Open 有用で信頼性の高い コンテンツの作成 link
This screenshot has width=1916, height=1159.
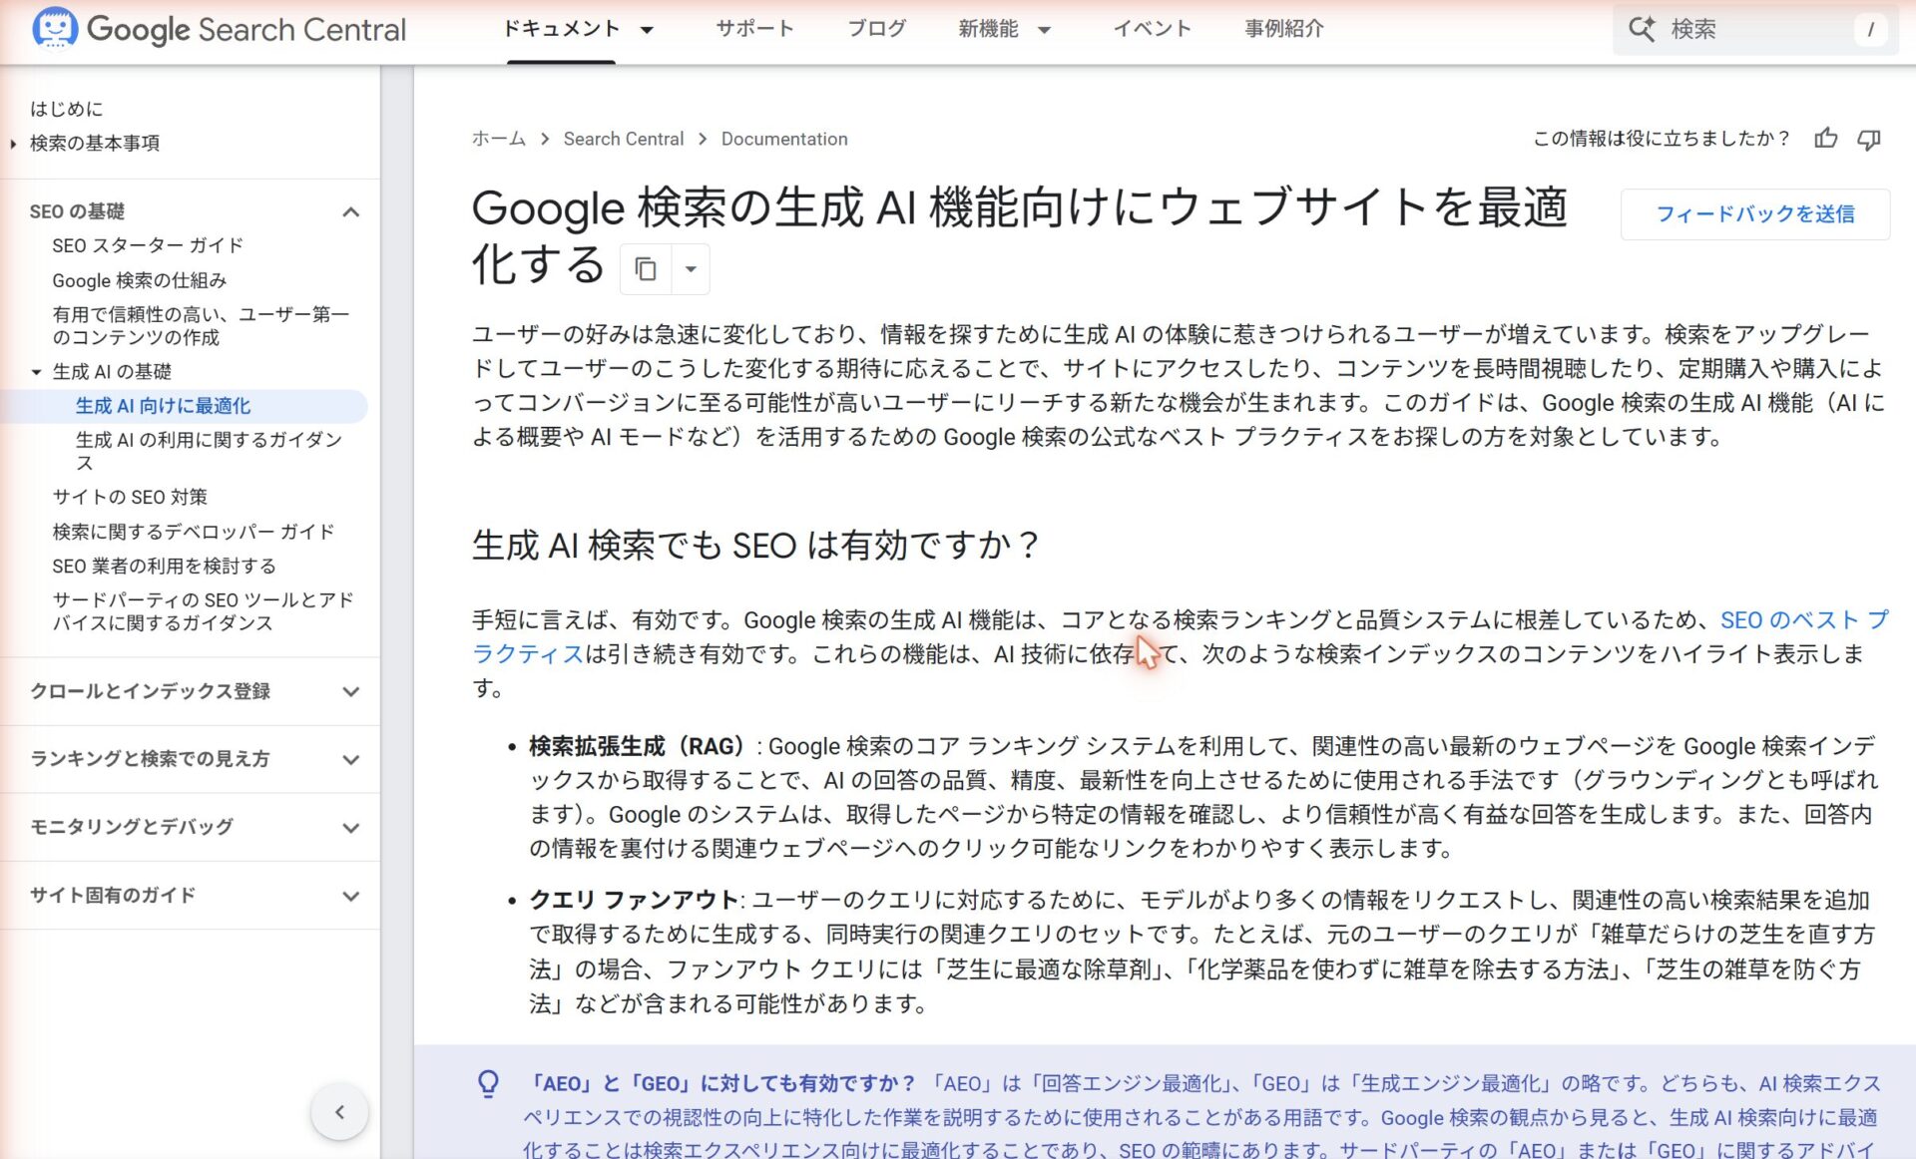pos(201,326)
